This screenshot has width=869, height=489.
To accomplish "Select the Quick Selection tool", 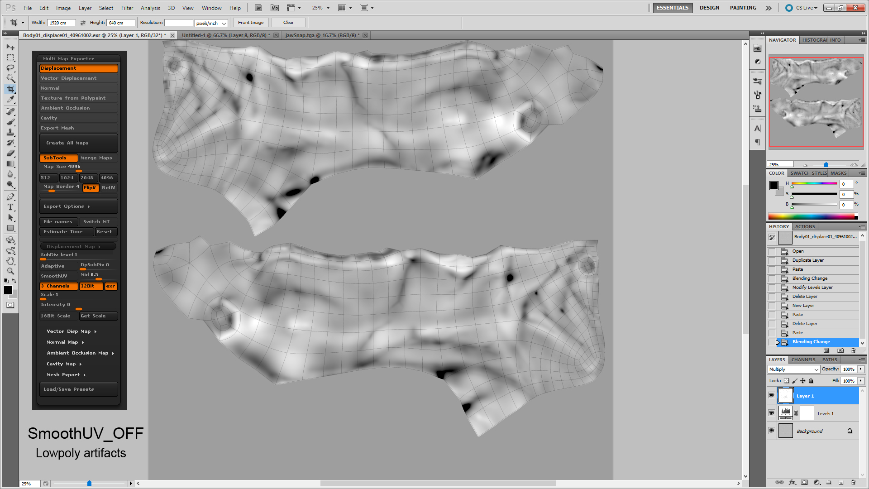I will click(x=10, y=78).
